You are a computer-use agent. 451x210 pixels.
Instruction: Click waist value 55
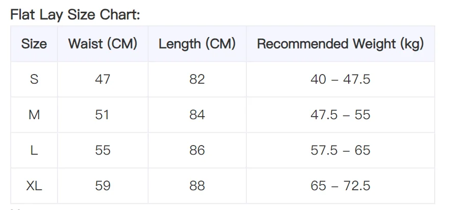click(x=103, y=150)
